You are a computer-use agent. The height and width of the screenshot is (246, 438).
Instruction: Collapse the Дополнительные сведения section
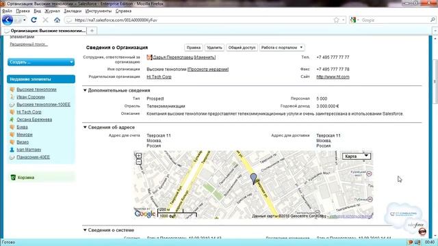(x=85, y=90)
